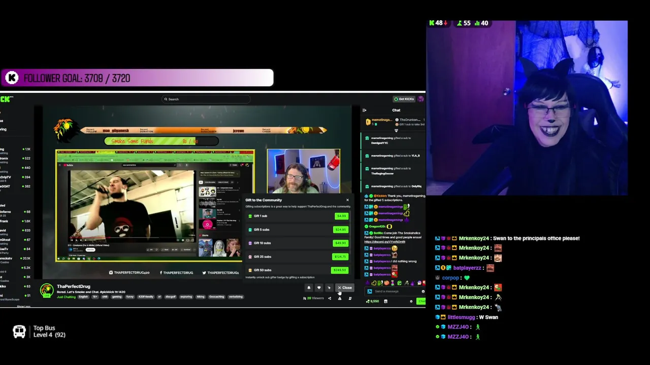Screen dimensions: 650x365
Task: Click the sparkle gift icon beside Close
Action: click(329, 287)
